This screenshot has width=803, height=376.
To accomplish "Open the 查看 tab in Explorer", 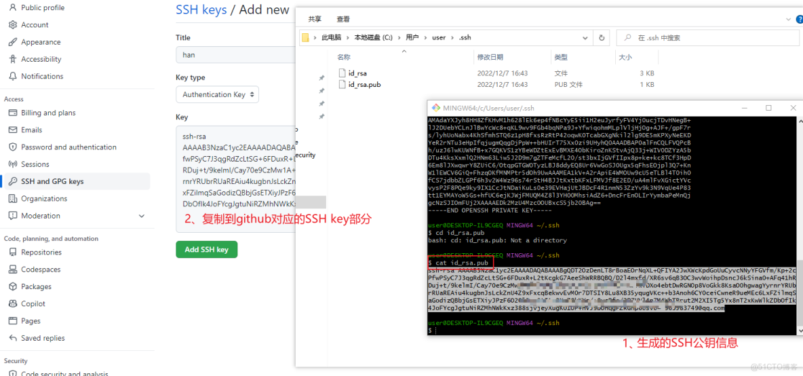I will tap(343, 19).
